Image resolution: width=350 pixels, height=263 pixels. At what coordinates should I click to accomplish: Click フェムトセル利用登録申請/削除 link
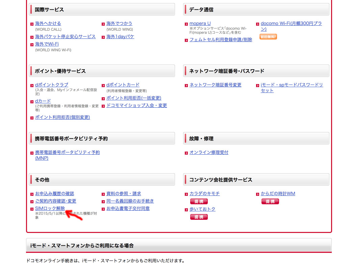221,40
